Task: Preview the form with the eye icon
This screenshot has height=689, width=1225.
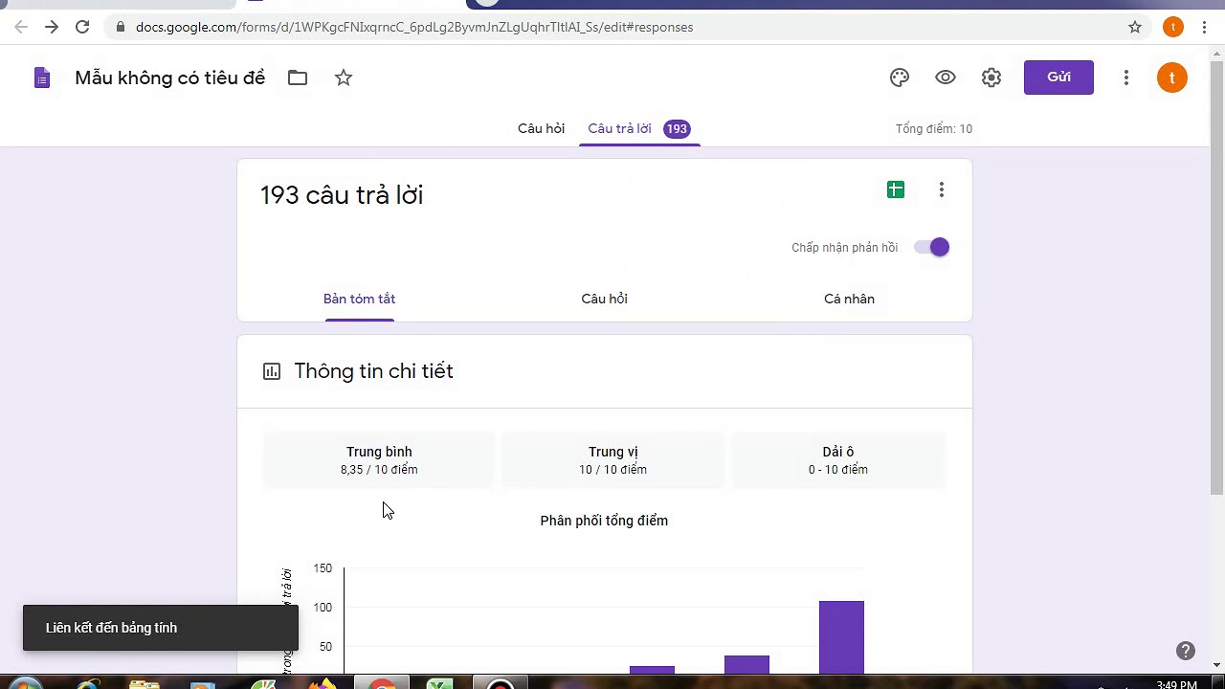Action: (x=946, y=78)
